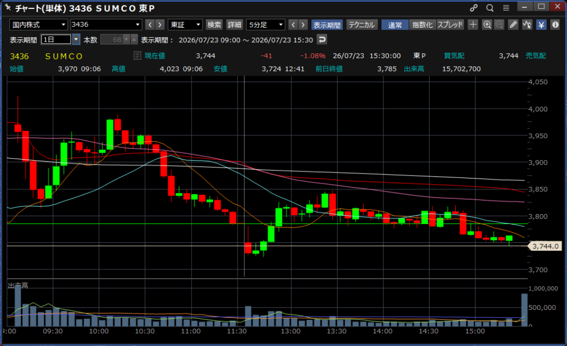567x346 pixels.
Task: Open the 5分足 timeframe dropdown
Action: click(x=266, y=24)
